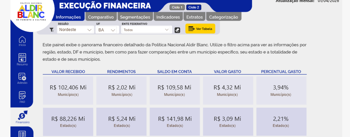Open the Segmentações tab
350x137 pixels.
[x=135, y=17]
